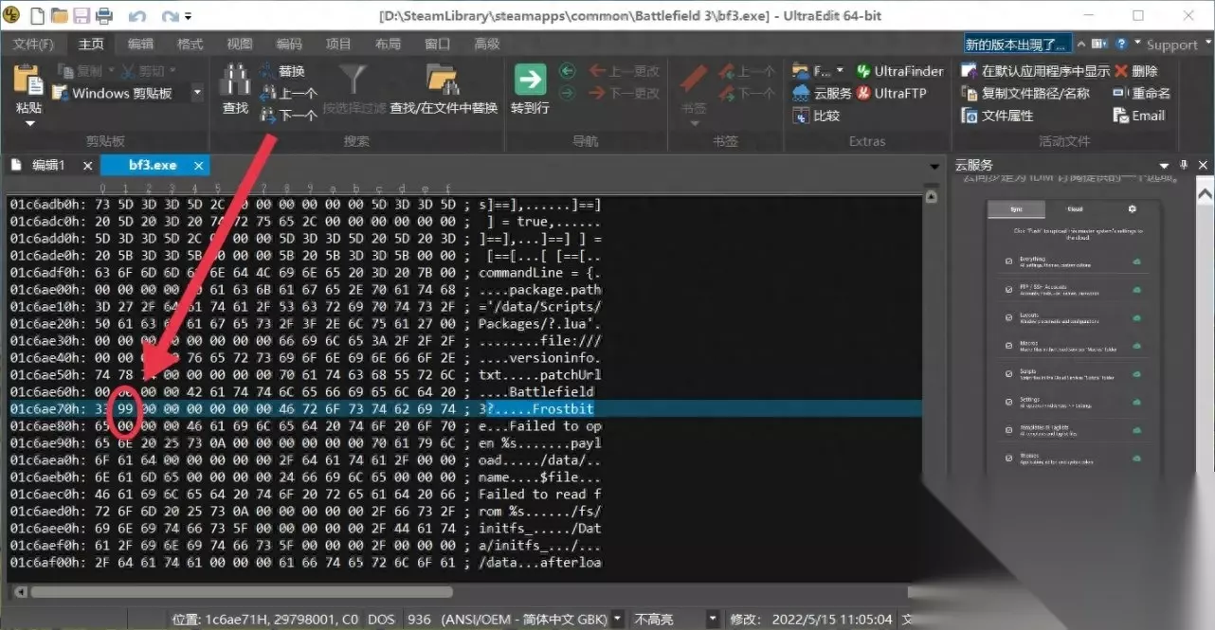1215x630 pixels.
Task: Open the 文件(F) menu
Action: [x=33, y=45]
